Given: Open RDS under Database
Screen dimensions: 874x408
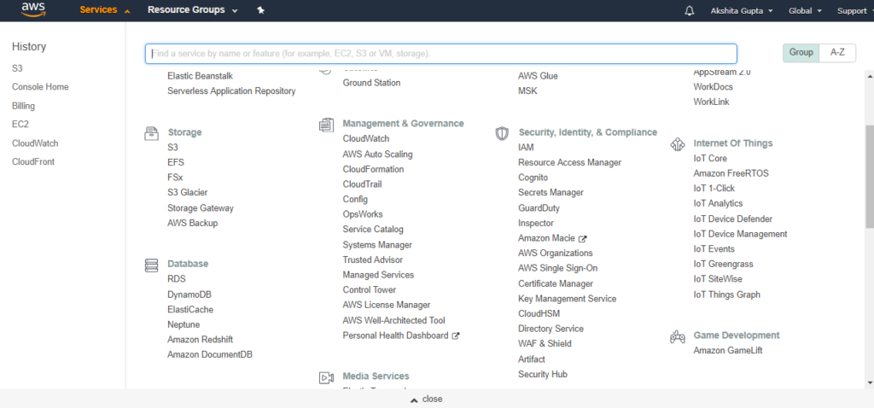Looking at the screenshot, I should click(177, 279).
